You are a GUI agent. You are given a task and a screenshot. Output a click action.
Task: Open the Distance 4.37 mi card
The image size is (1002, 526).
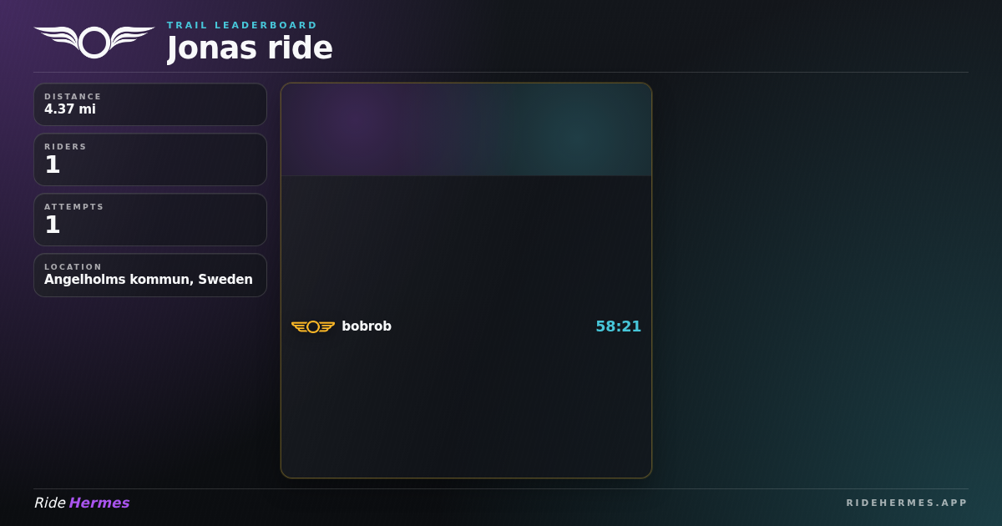150,104
